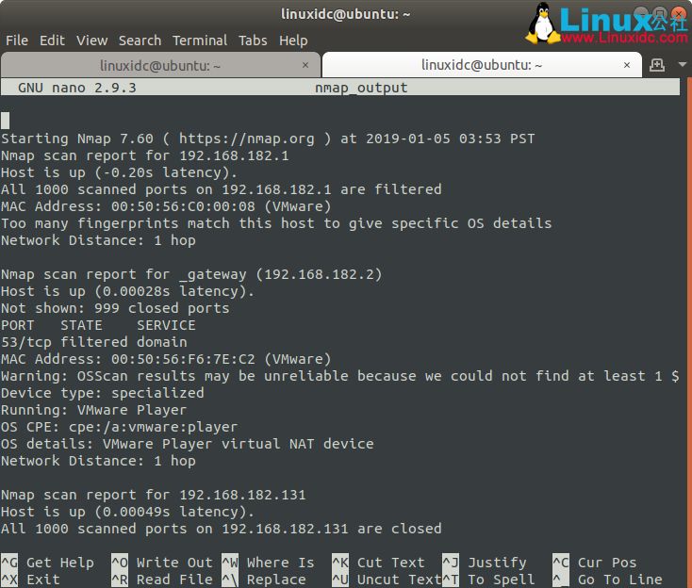The width and height of the screenshot is (692, 588).
Task: Click the ^W Where Is shortcut
Action: coord(268,563)
